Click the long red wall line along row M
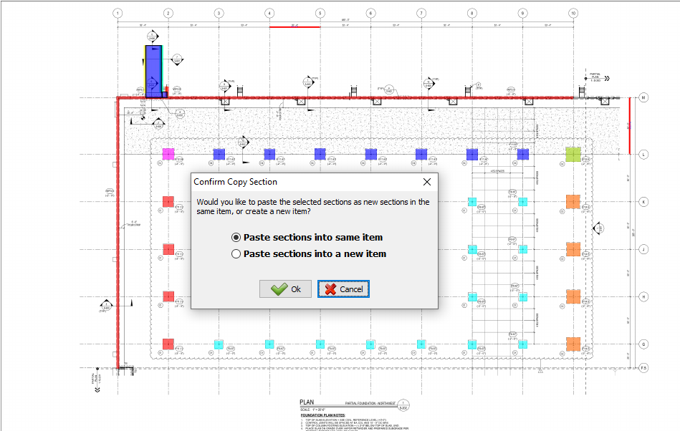 click(358, 98)
